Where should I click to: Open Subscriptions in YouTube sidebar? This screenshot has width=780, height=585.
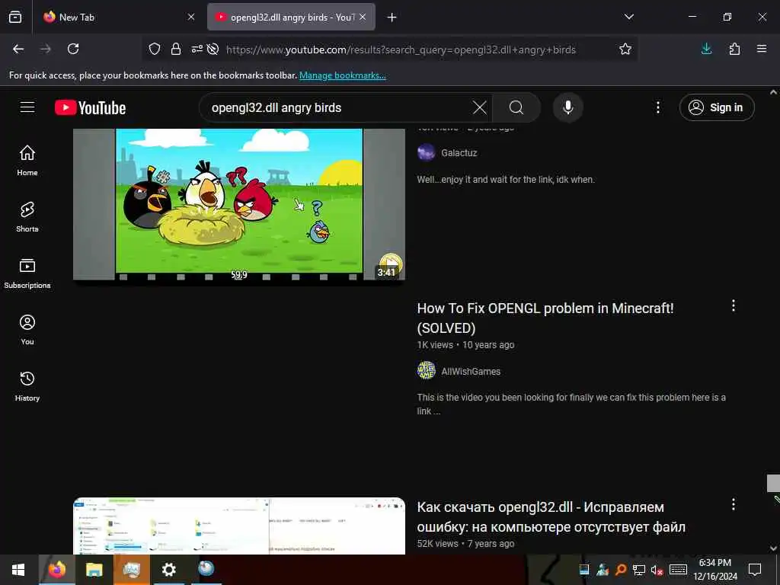pyautogui.click(x=27, y=273)
